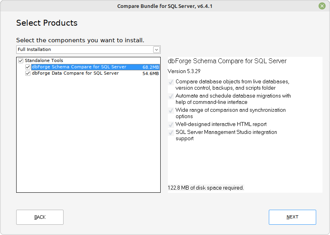330x235 pixels.
Task: Select the dbForge Schema Compare for SQL Server row
Action: tap(96, 67)
